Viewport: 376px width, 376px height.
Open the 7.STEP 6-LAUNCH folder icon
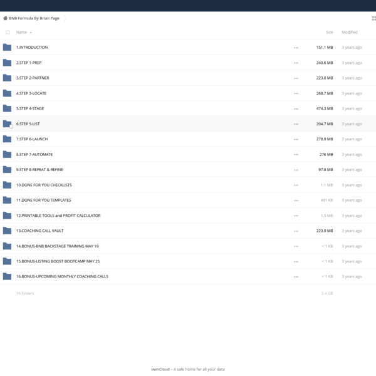pyautogui.click(x=7, y=139)
